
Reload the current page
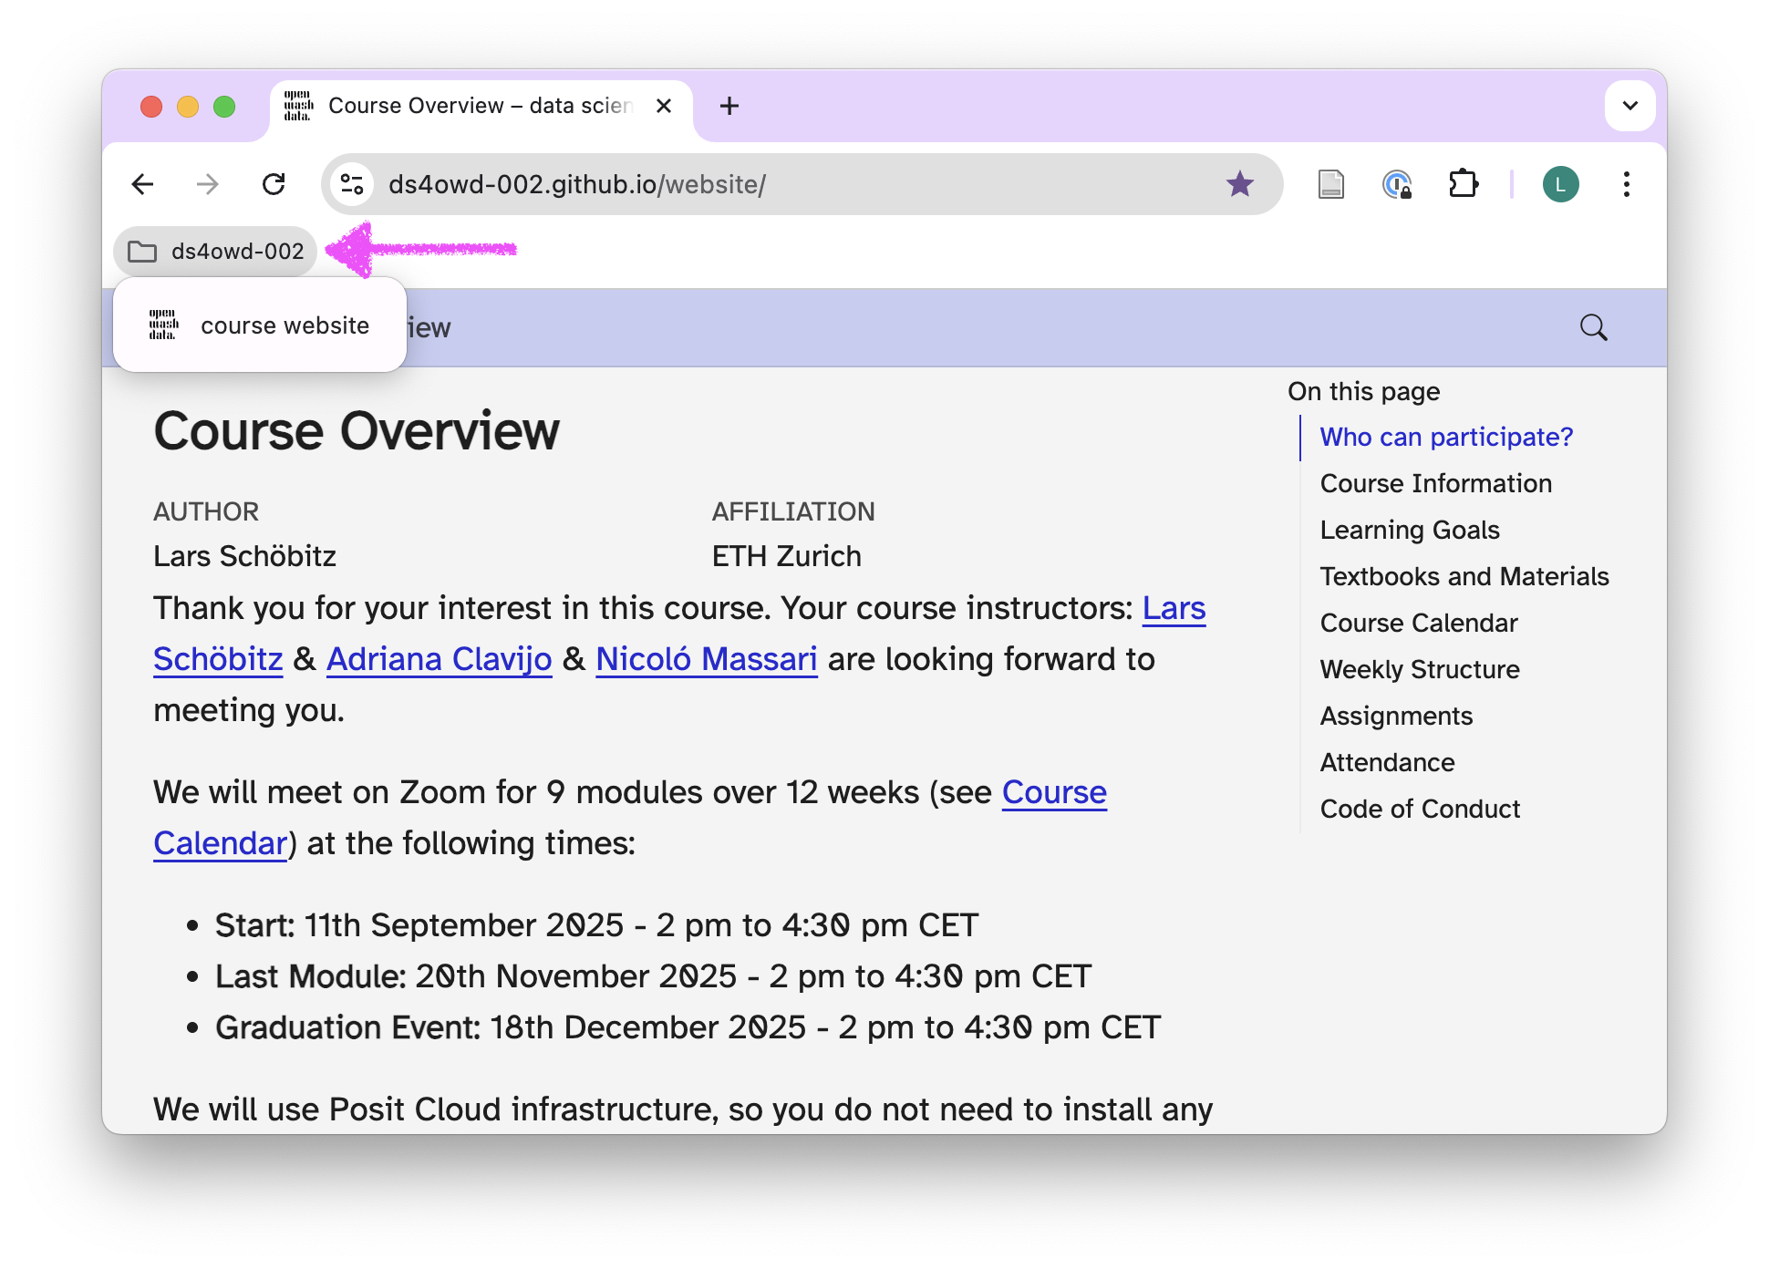[x=274, y=185]
